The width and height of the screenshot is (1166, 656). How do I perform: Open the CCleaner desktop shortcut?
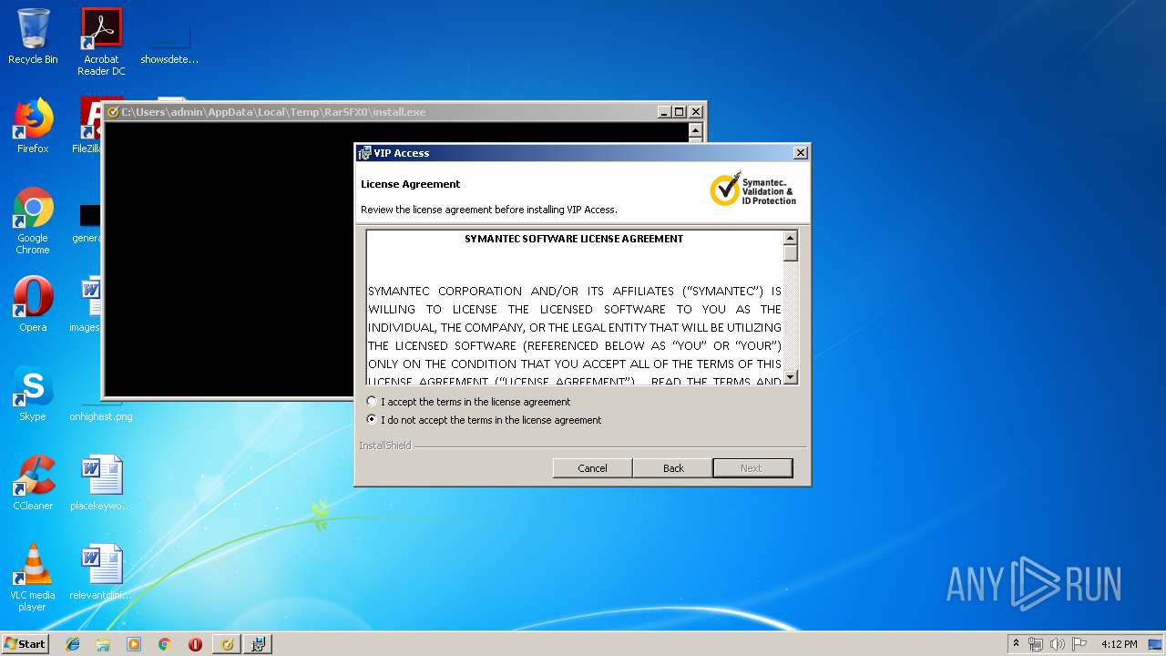point(33,483)
